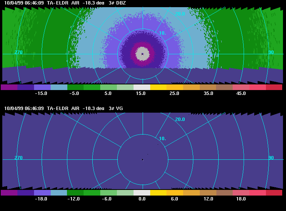
Task: Select 'TA-ELDR' radar name in VG panel header
Action: (x=58, y=108)
